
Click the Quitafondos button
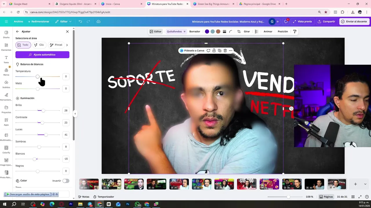(176, 31)
